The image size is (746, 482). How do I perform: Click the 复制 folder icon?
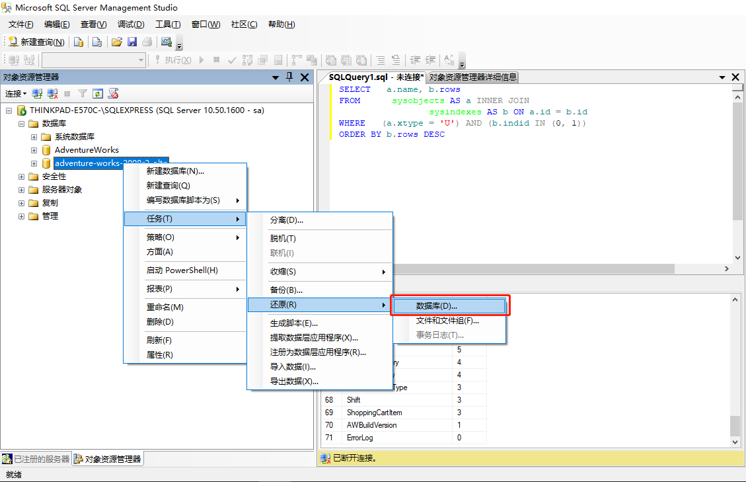pos(33,203)
